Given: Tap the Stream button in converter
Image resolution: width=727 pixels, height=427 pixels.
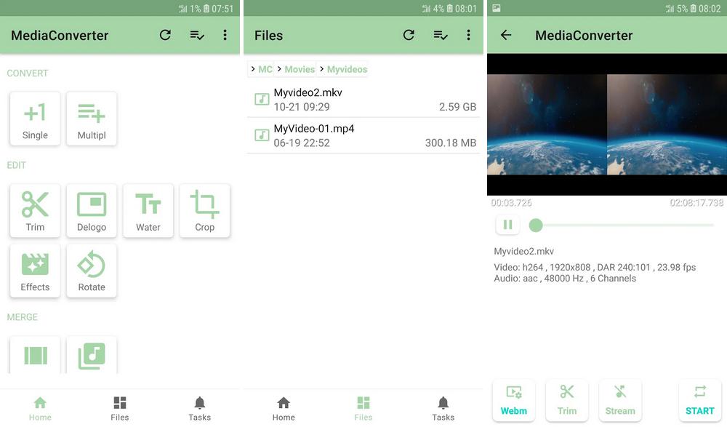Looking at the screenshot, I should (x=620, y=400).
